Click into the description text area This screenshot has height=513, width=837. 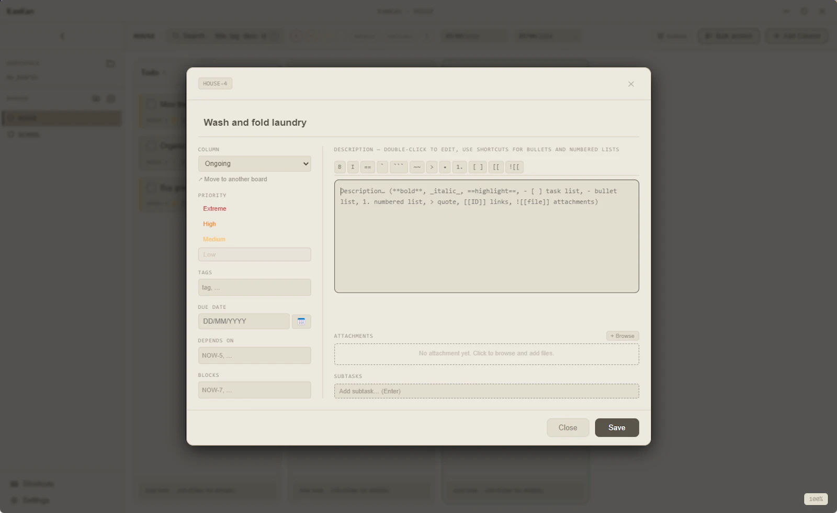click(x=487, y=236)
